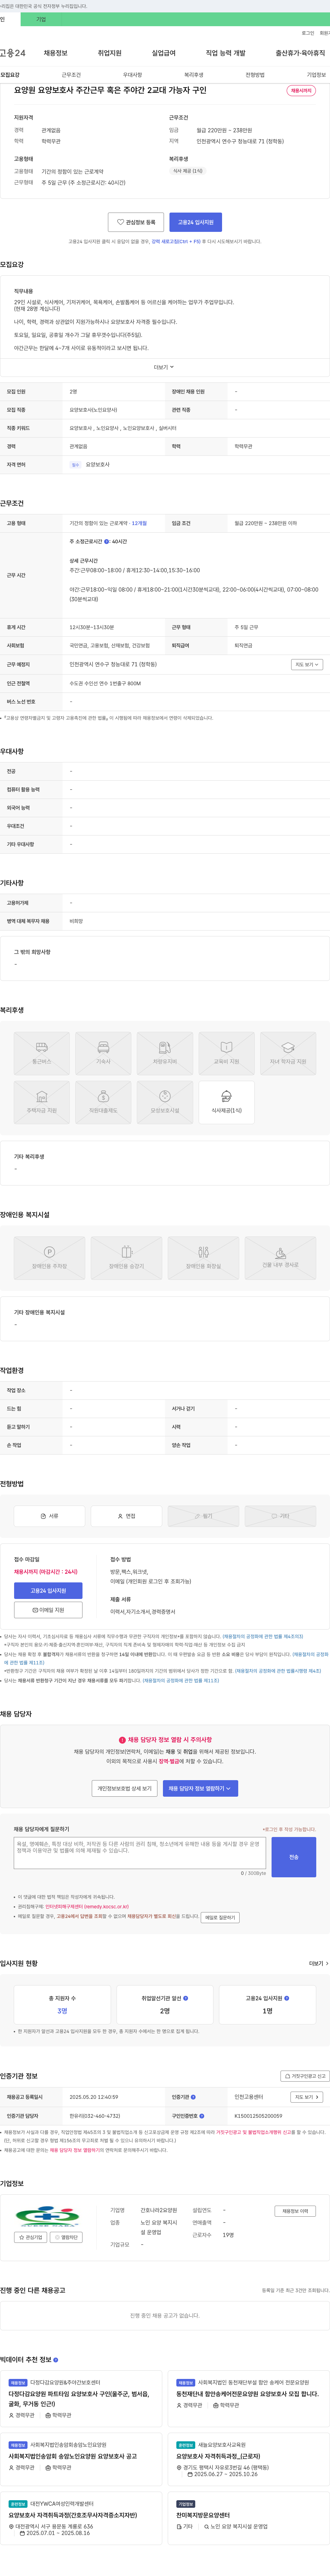
Task: Click the info icon next to 인증기관
Action: (194, 2097)
